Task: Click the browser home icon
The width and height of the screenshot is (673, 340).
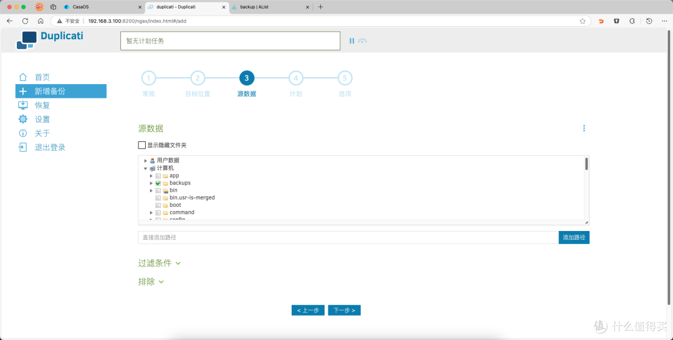Action: [41, 21]
